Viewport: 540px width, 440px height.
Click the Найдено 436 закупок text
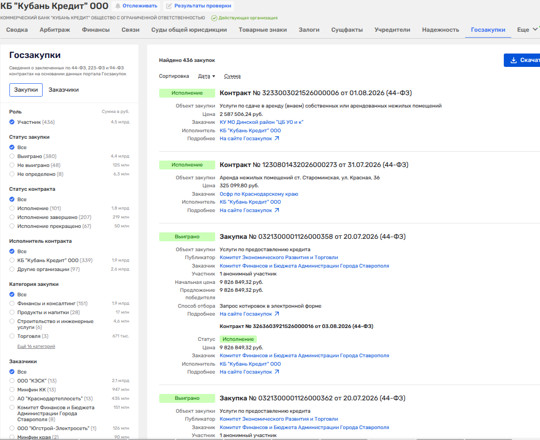186,60
